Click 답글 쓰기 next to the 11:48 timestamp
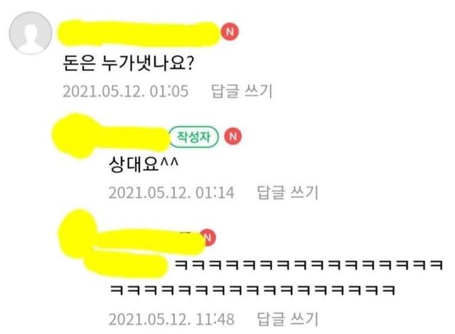Image resolution: width=455 pixels, height=334 pixels. pos(288,319)
